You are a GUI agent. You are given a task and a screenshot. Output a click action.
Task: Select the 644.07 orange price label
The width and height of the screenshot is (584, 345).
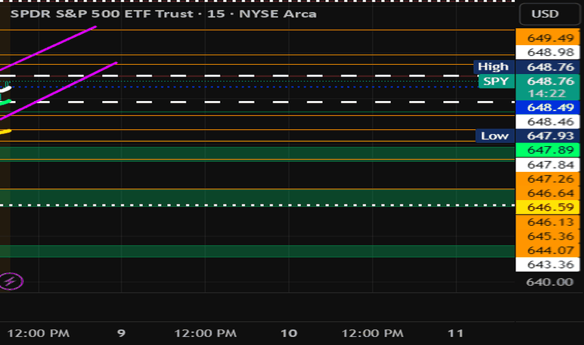coord(548,250)
